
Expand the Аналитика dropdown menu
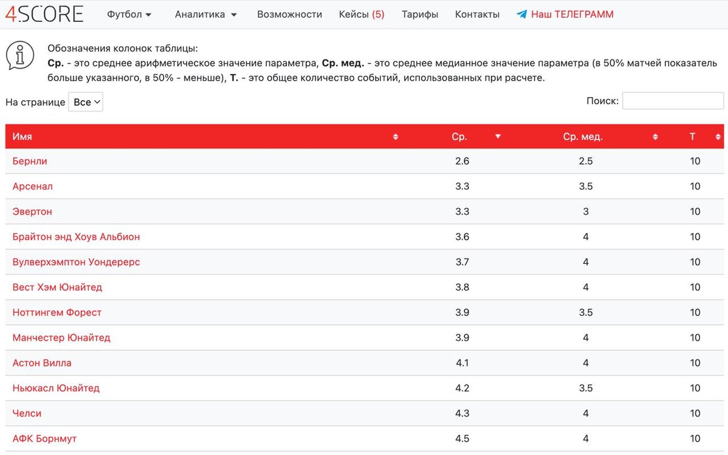206,14
